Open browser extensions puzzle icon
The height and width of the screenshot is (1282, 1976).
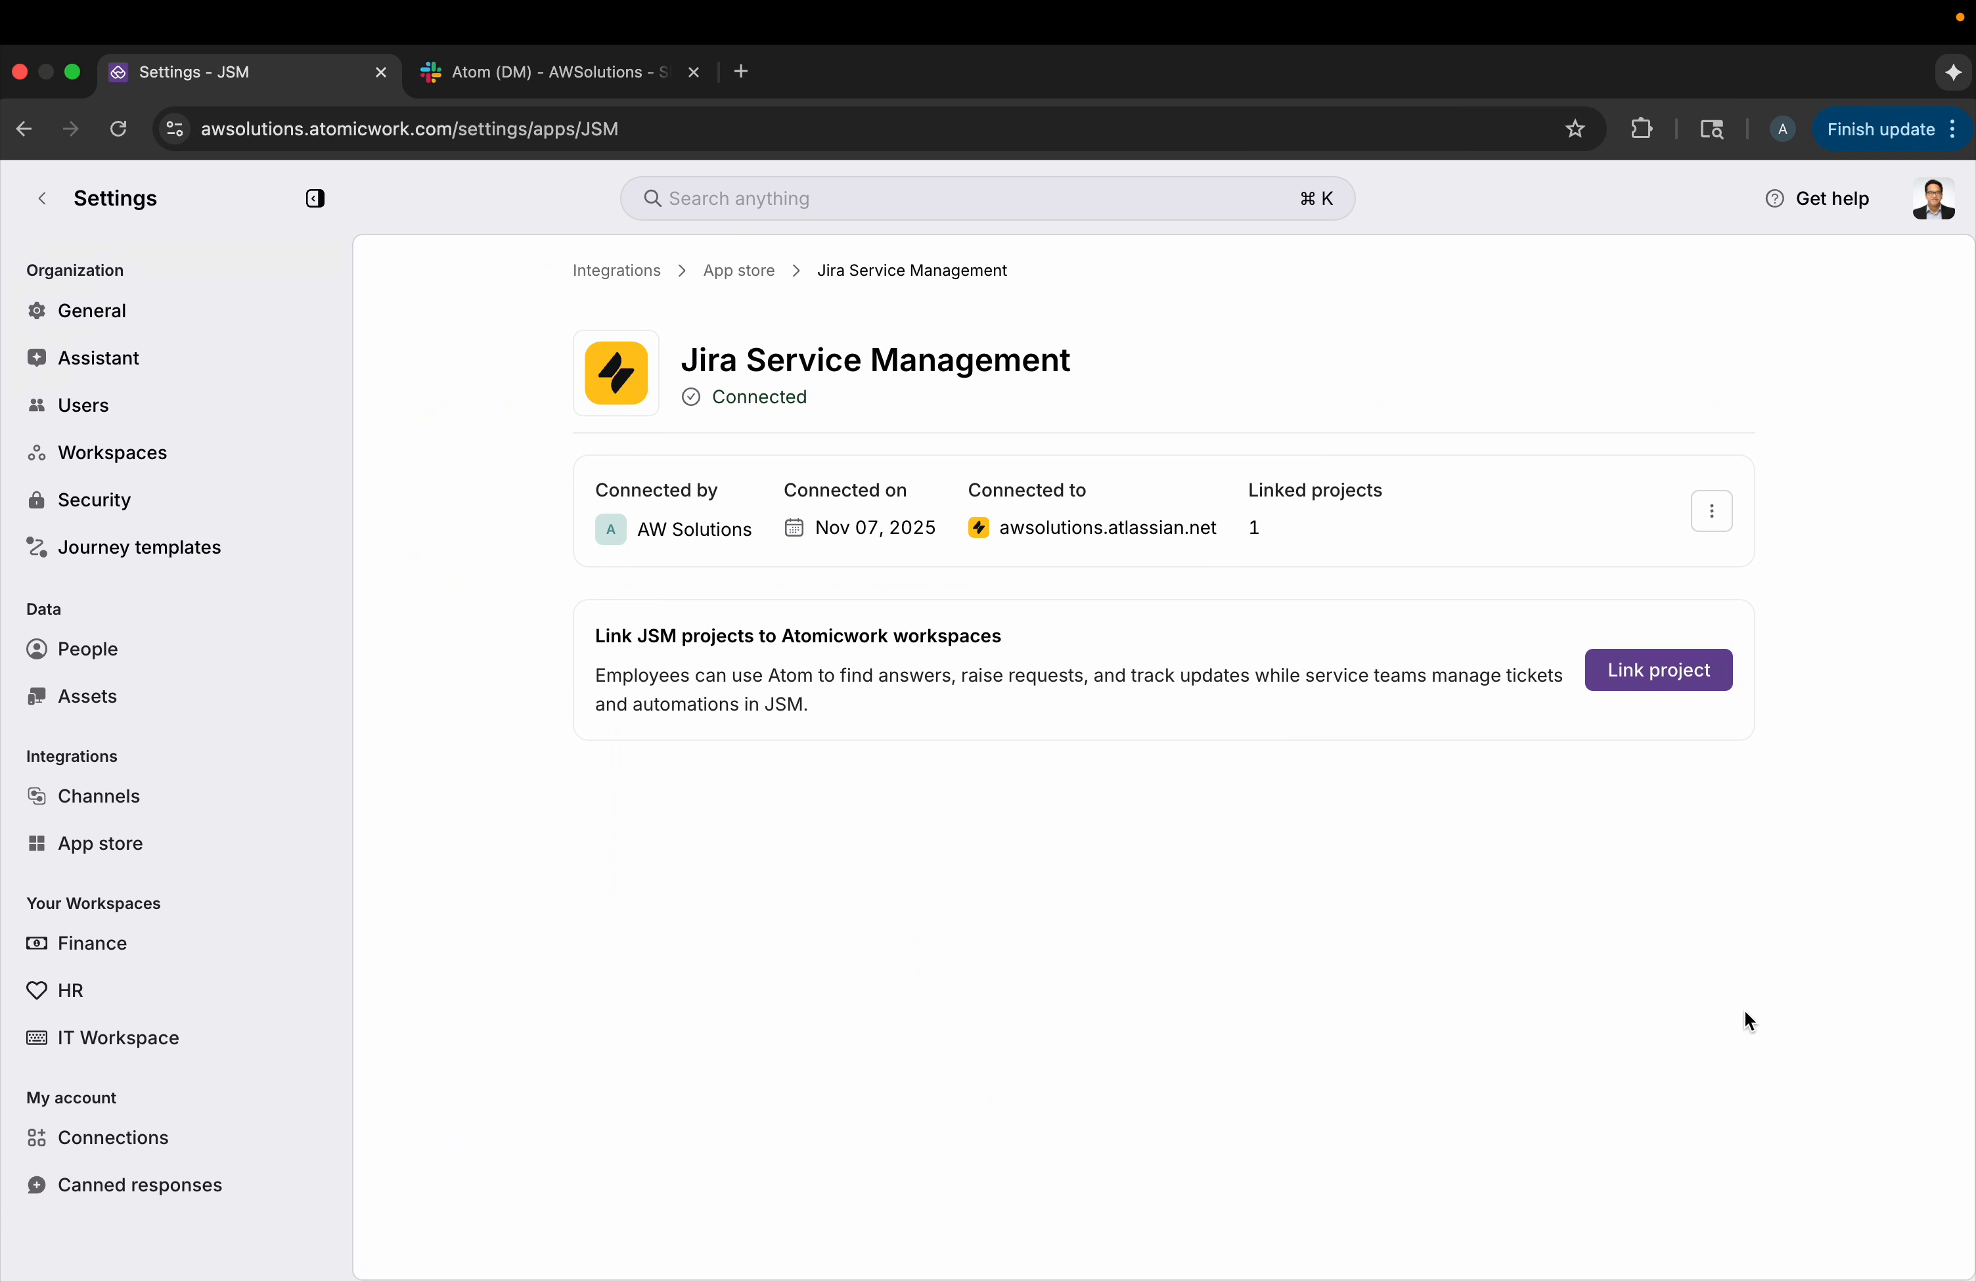(x=1642, y=129)
